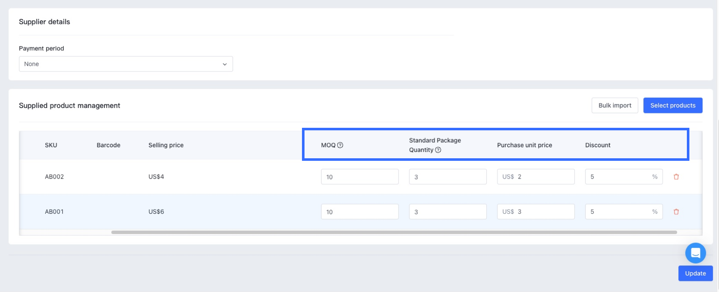
Task: Click the horizontal table scrollbar
Action: click(x=394, y=232)
